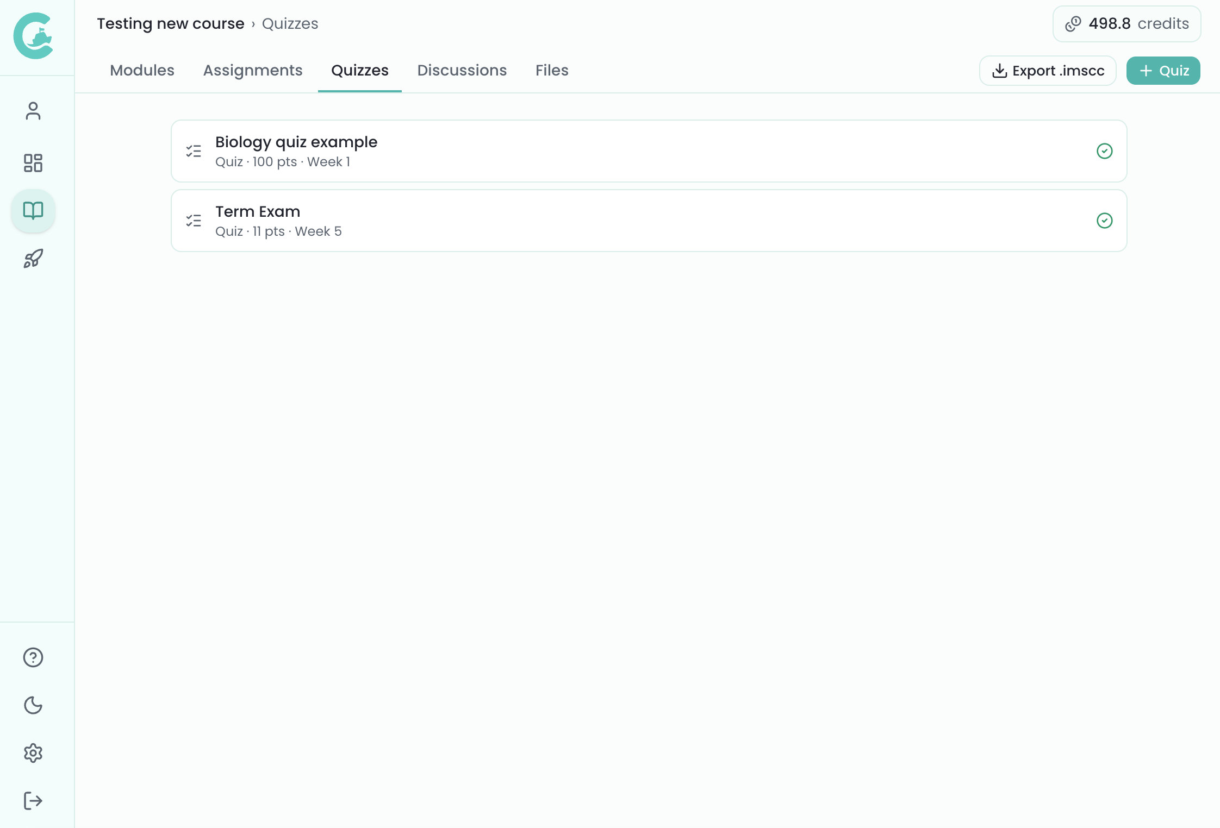Select the courses book icon in sidebar

pyautogui.click(x=33, y=210)
